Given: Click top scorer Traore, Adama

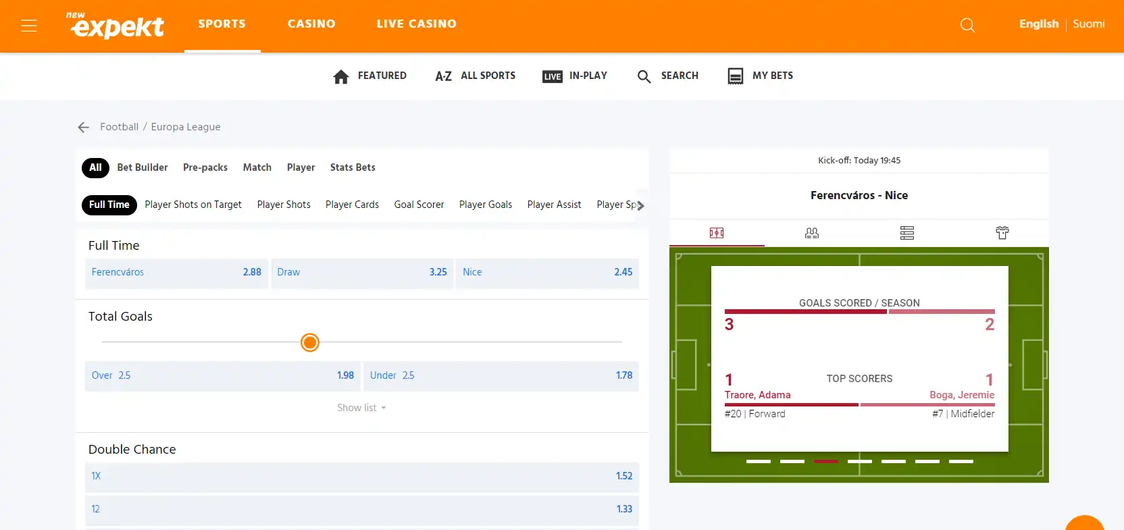Looking at the screenshot, I should click(757, 395).
